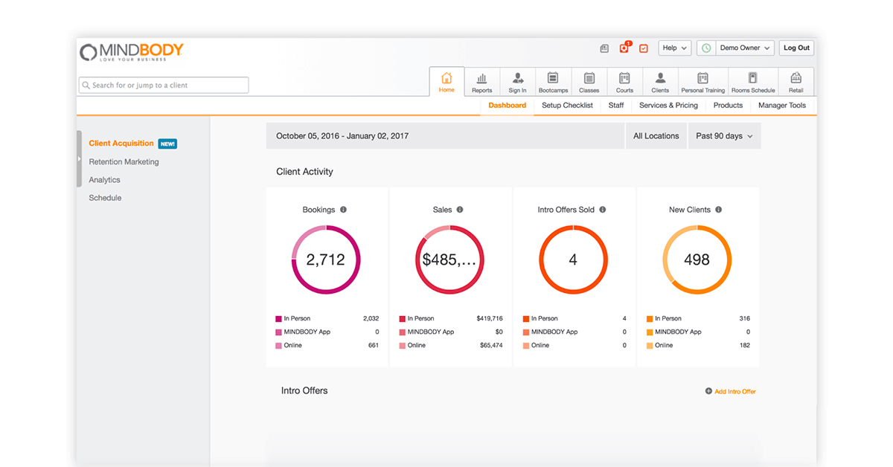Click the Client Activity heading

(x=304, y=172)
